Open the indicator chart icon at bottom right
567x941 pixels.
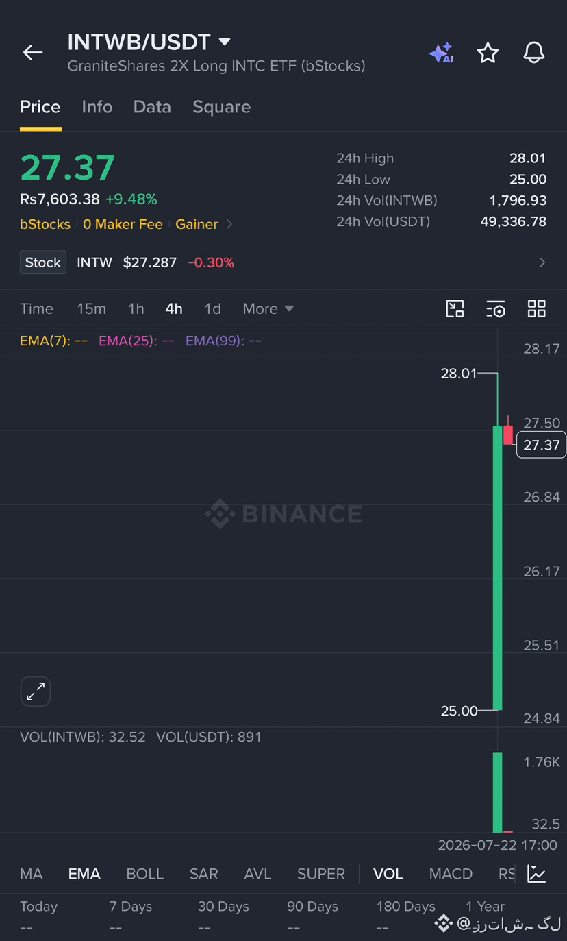pyautogui.click(x=537, y=874)
